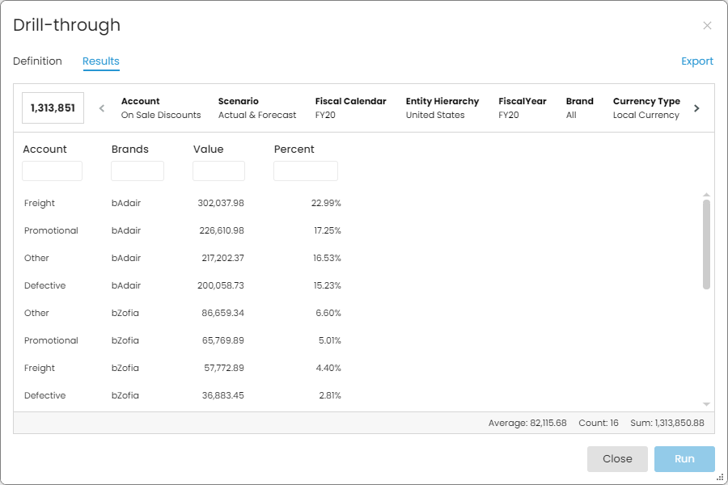The height and width of the screenshot is (485, 728).
Task: Click the Promotional bAdair row account cell
Action: click(x=51, y=230)
